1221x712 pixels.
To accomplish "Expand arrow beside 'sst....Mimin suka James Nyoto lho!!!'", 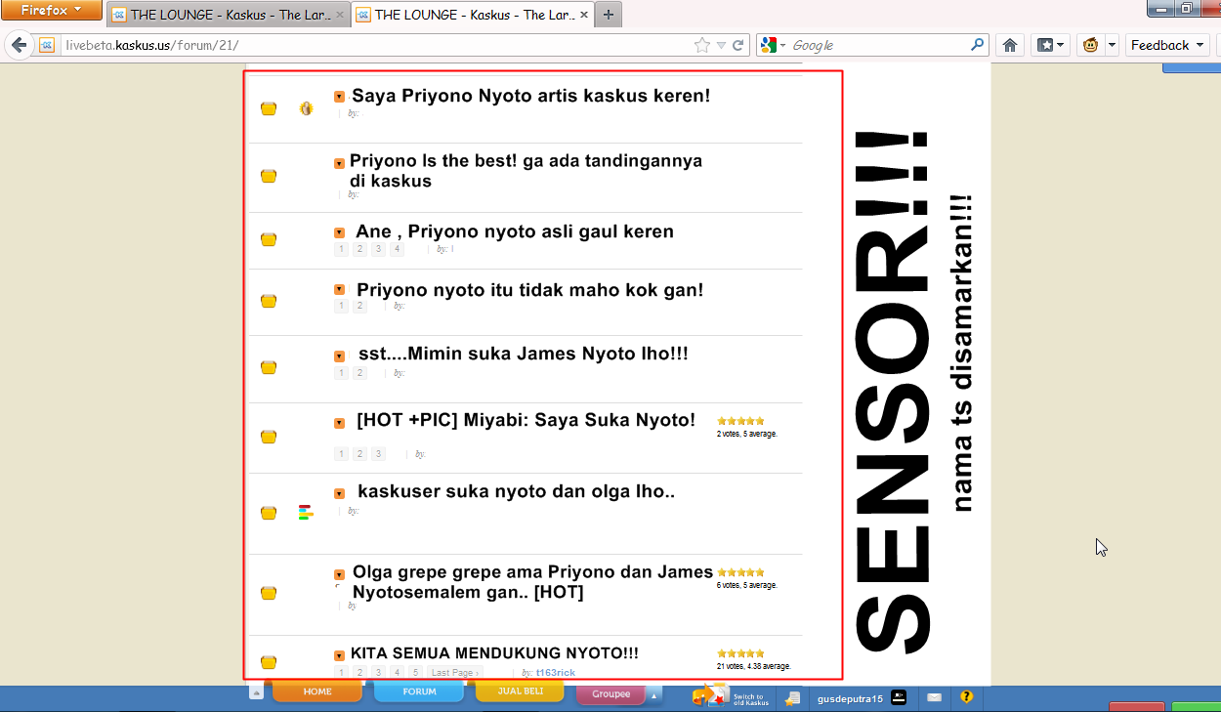I will point(340,356).
